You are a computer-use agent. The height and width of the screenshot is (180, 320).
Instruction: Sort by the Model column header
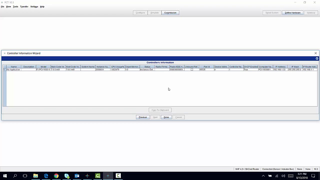pyautogui.click(x=43, y=67)
